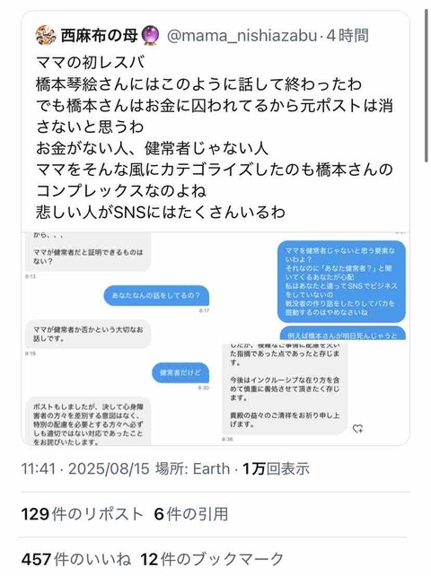Viewport: 431px width, 576px height.
Task: Click the crystal ball emoji next to the name
Action: pyautogui.click(x=150, y=35)
